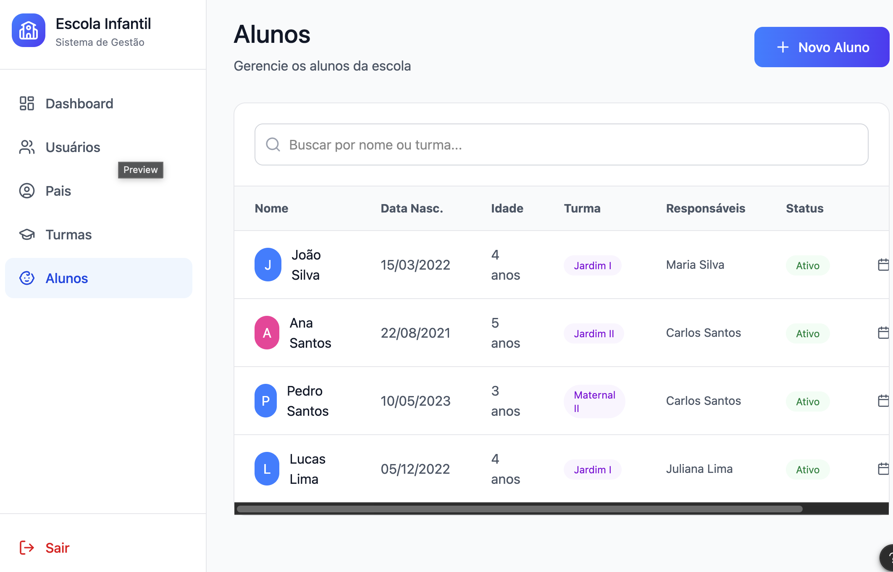
Task: Open the help bubble at bottom right
Action: (887, 558)
